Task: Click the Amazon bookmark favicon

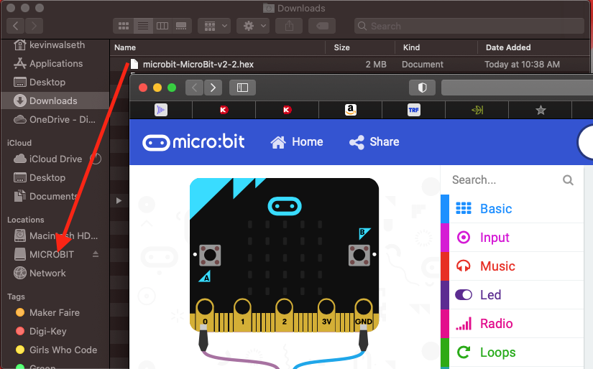Action: coord(350,110)
